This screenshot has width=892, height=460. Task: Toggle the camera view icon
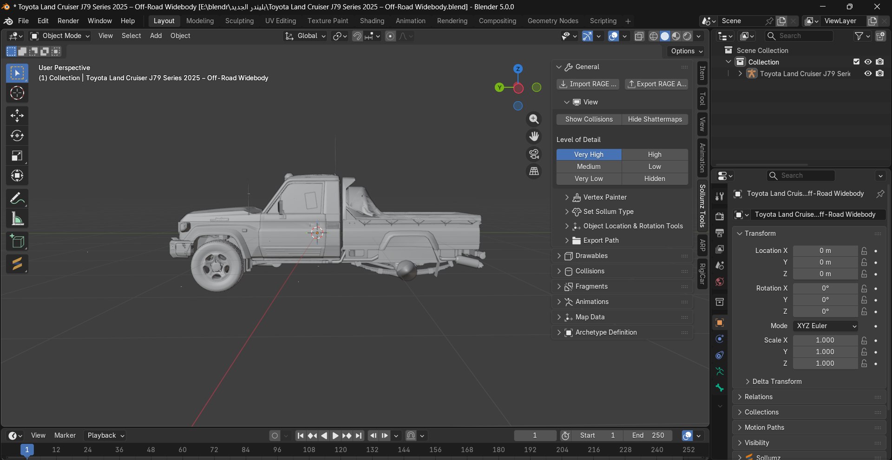click(534, 154)
